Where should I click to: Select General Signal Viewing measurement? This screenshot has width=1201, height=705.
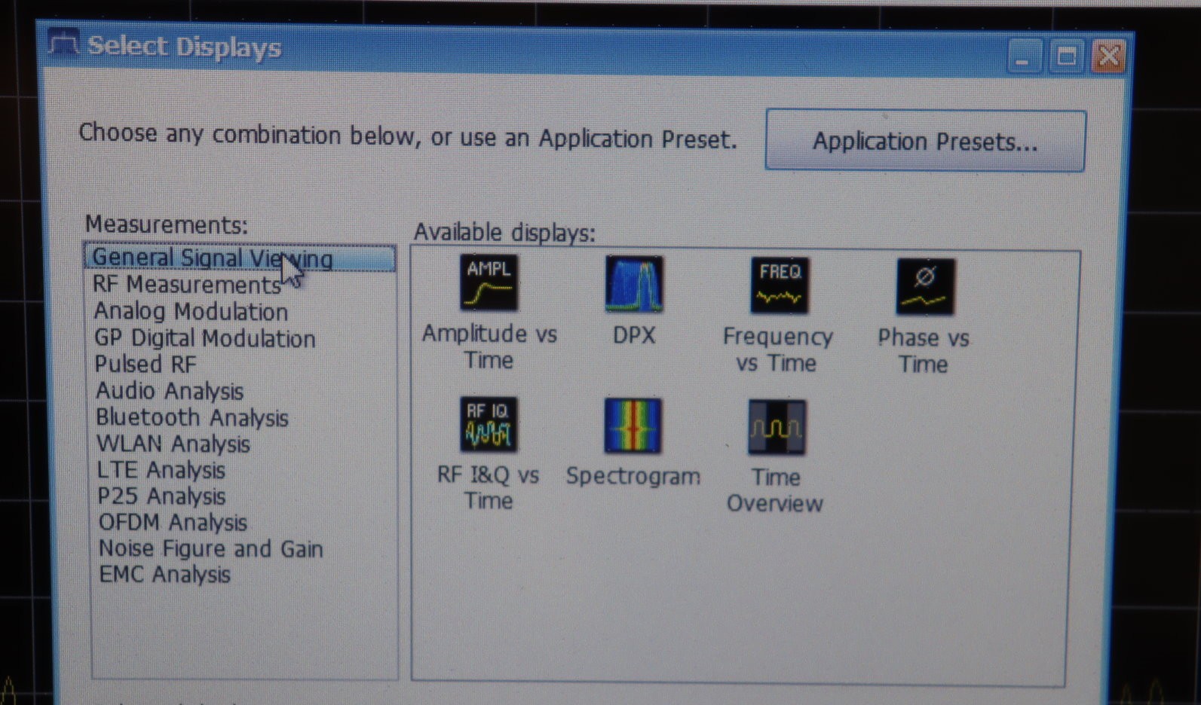point(240,258)
